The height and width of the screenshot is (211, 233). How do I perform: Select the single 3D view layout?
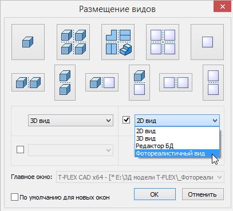[28, 42]
